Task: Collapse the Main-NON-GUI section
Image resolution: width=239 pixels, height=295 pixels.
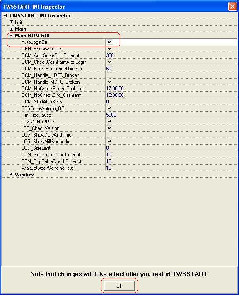Action: click(11, 35)
